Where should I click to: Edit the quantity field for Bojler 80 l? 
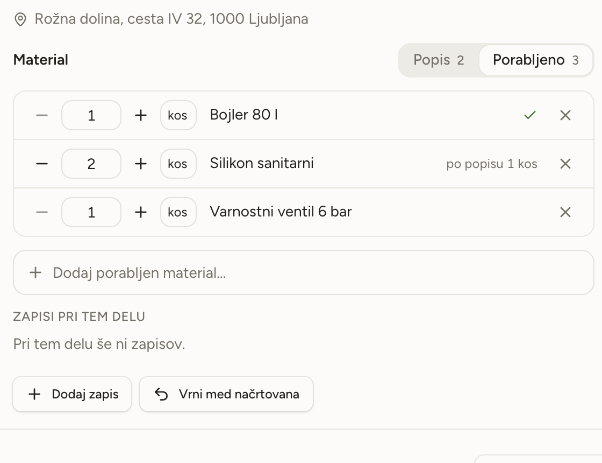[91, 115]
